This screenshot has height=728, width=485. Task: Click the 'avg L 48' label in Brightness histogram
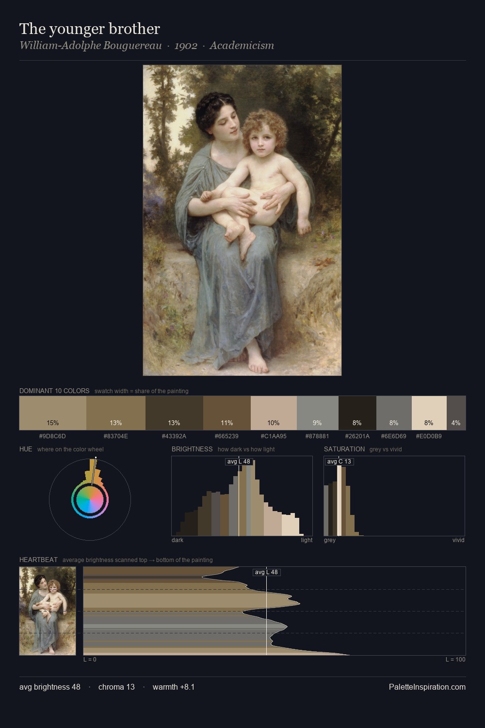(239, 462)
